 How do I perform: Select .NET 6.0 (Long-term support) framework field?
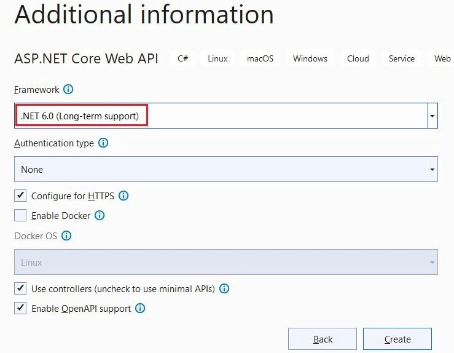[x=226, y=116]
